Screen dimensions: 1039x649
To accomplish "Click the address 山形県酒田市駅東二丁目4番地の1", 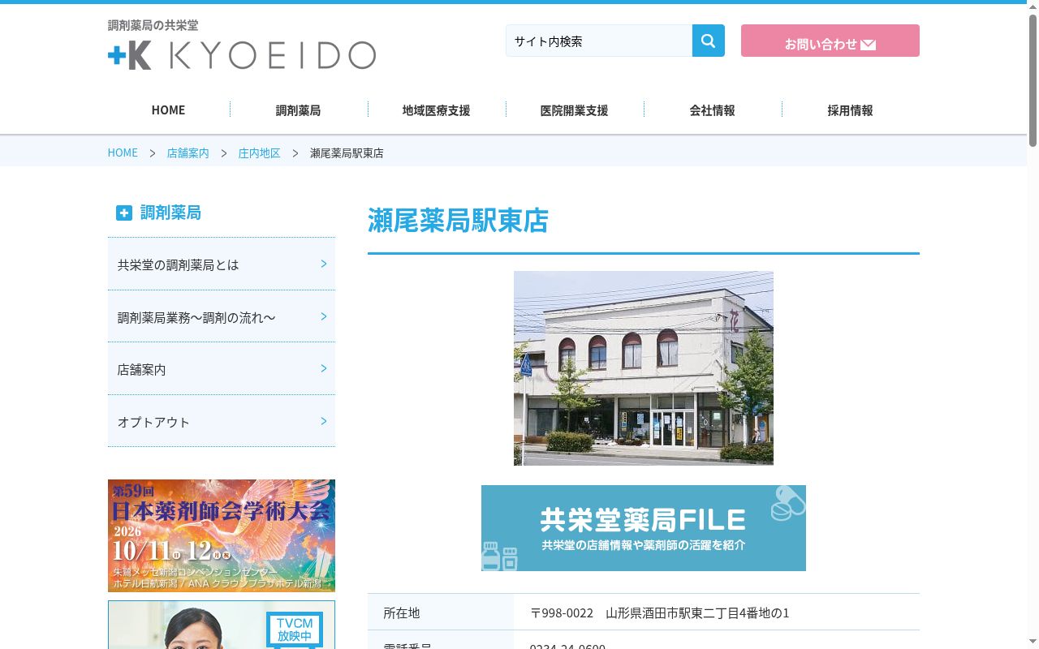I will tap(697, 613).
